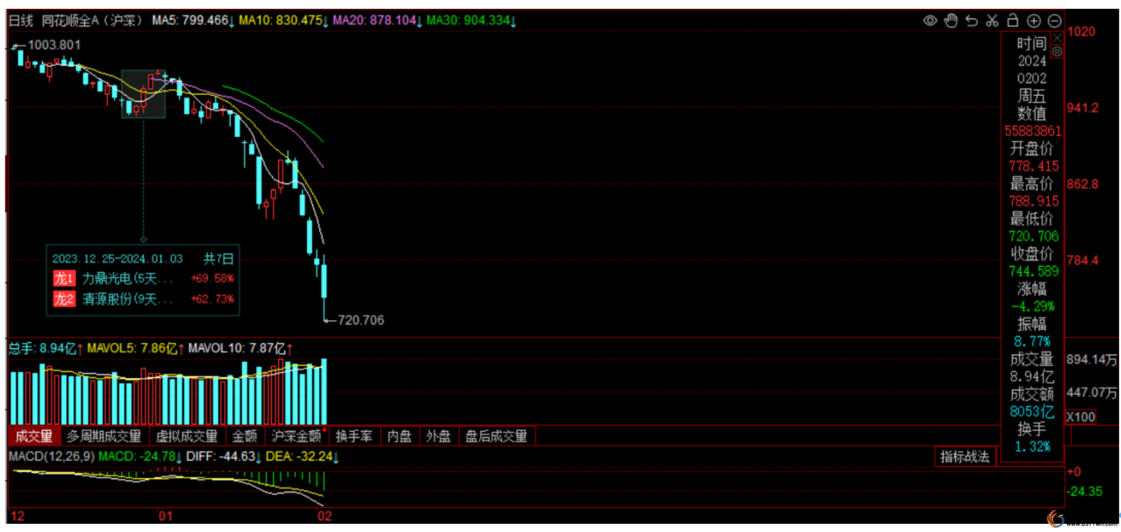Click the MA20: 878.104 indicator label
Viewport: 1121px width, 532px height.
(377, 21)
